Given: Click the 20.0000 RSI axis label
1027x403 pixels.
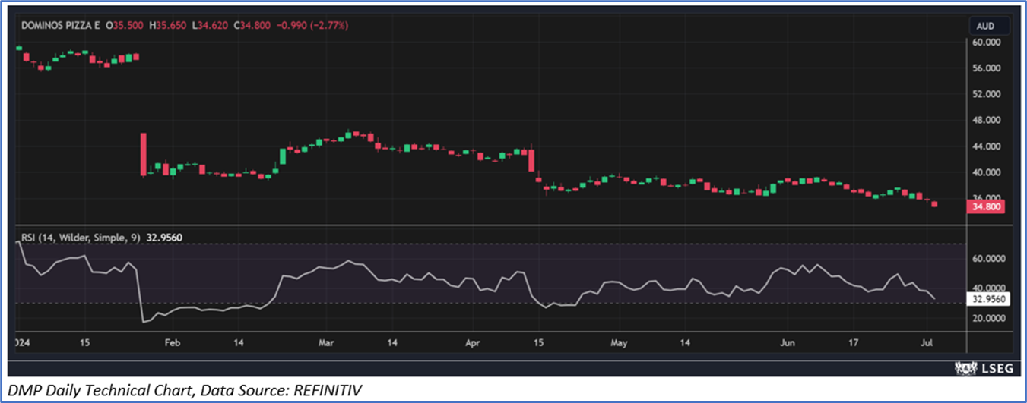Looking at the screenshot, I should coord(988,319).
